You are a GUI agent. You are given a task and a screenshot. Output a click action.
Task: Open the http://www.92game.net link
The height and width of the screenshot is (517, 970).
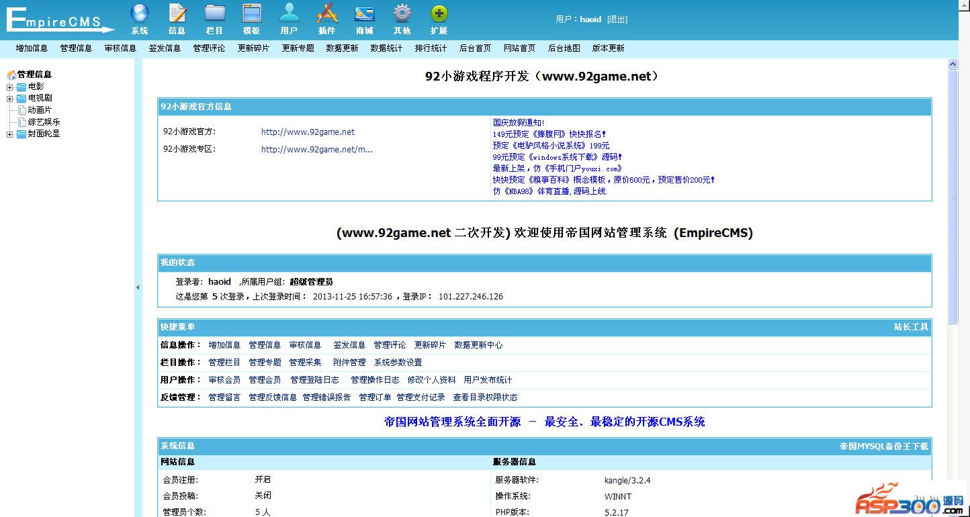point(308,132)
